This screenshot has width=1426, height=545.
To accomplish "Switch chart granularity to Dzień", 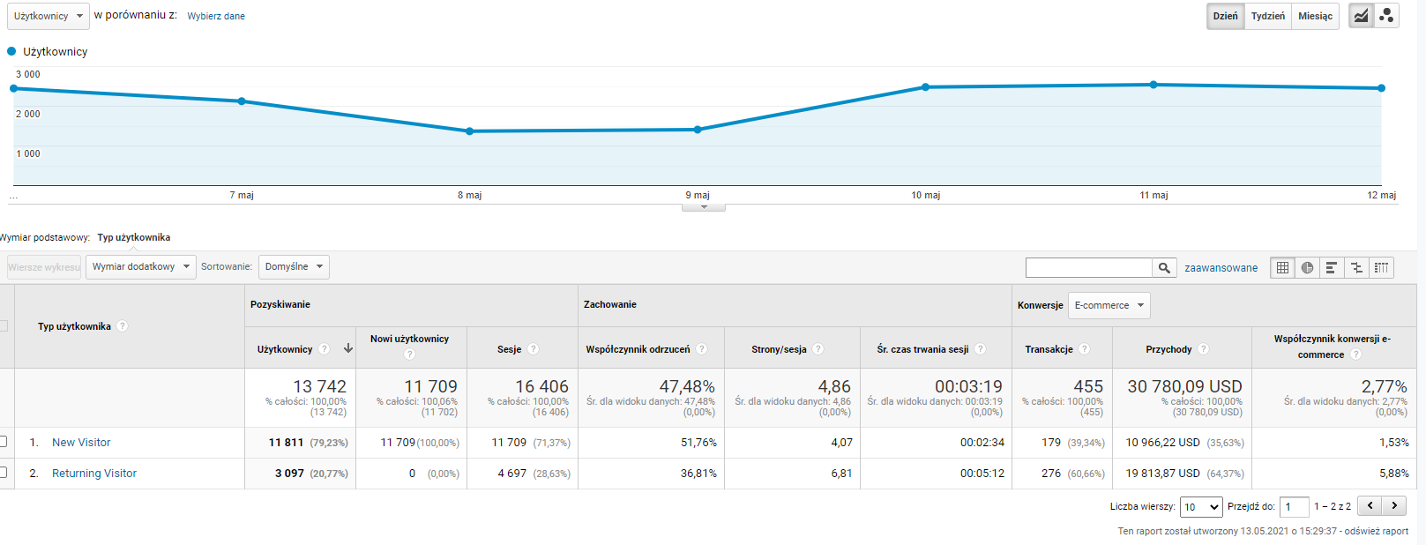I will coord(1225,16).
